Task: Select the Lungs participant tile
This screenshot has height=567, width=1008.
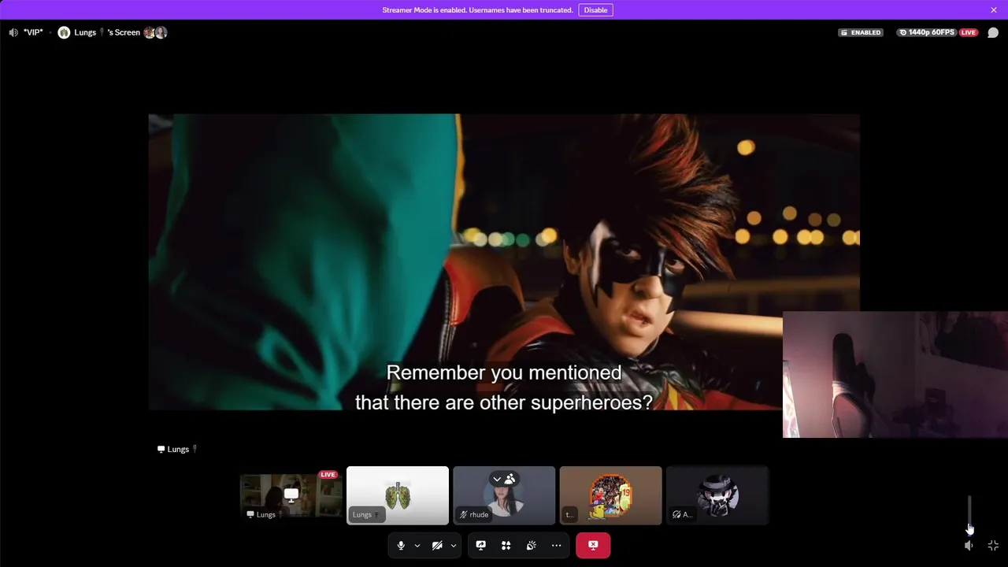Action: pos(398,495)
